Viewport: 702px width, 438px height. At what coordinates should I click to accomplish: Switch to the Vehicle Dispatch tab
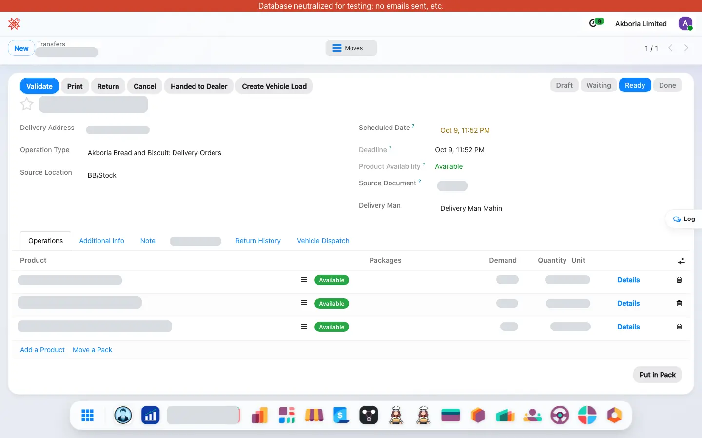pos(323,241)
